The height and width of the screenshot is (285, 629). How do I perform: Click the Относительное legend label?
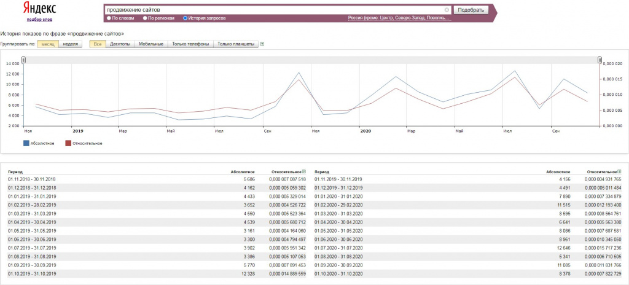87,143
